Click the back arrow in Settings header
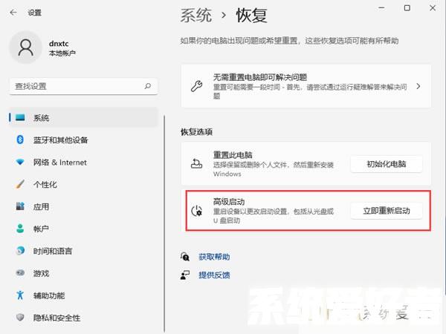 (13, 13)
